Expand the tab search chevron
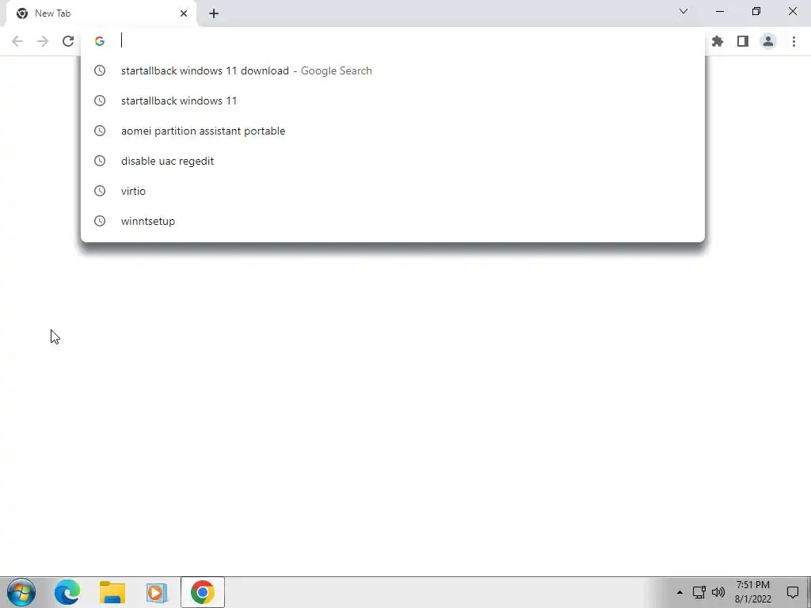The height and width of the screenshot is (608, 811). coord(683,11)
